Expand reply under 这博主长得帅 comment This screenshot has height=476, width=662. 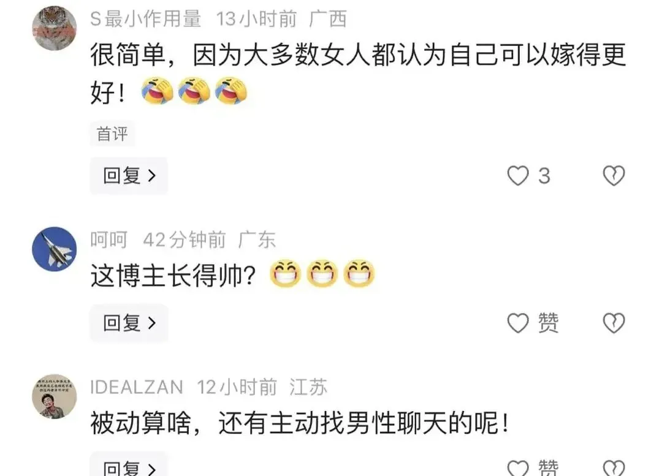pos(129,323)
